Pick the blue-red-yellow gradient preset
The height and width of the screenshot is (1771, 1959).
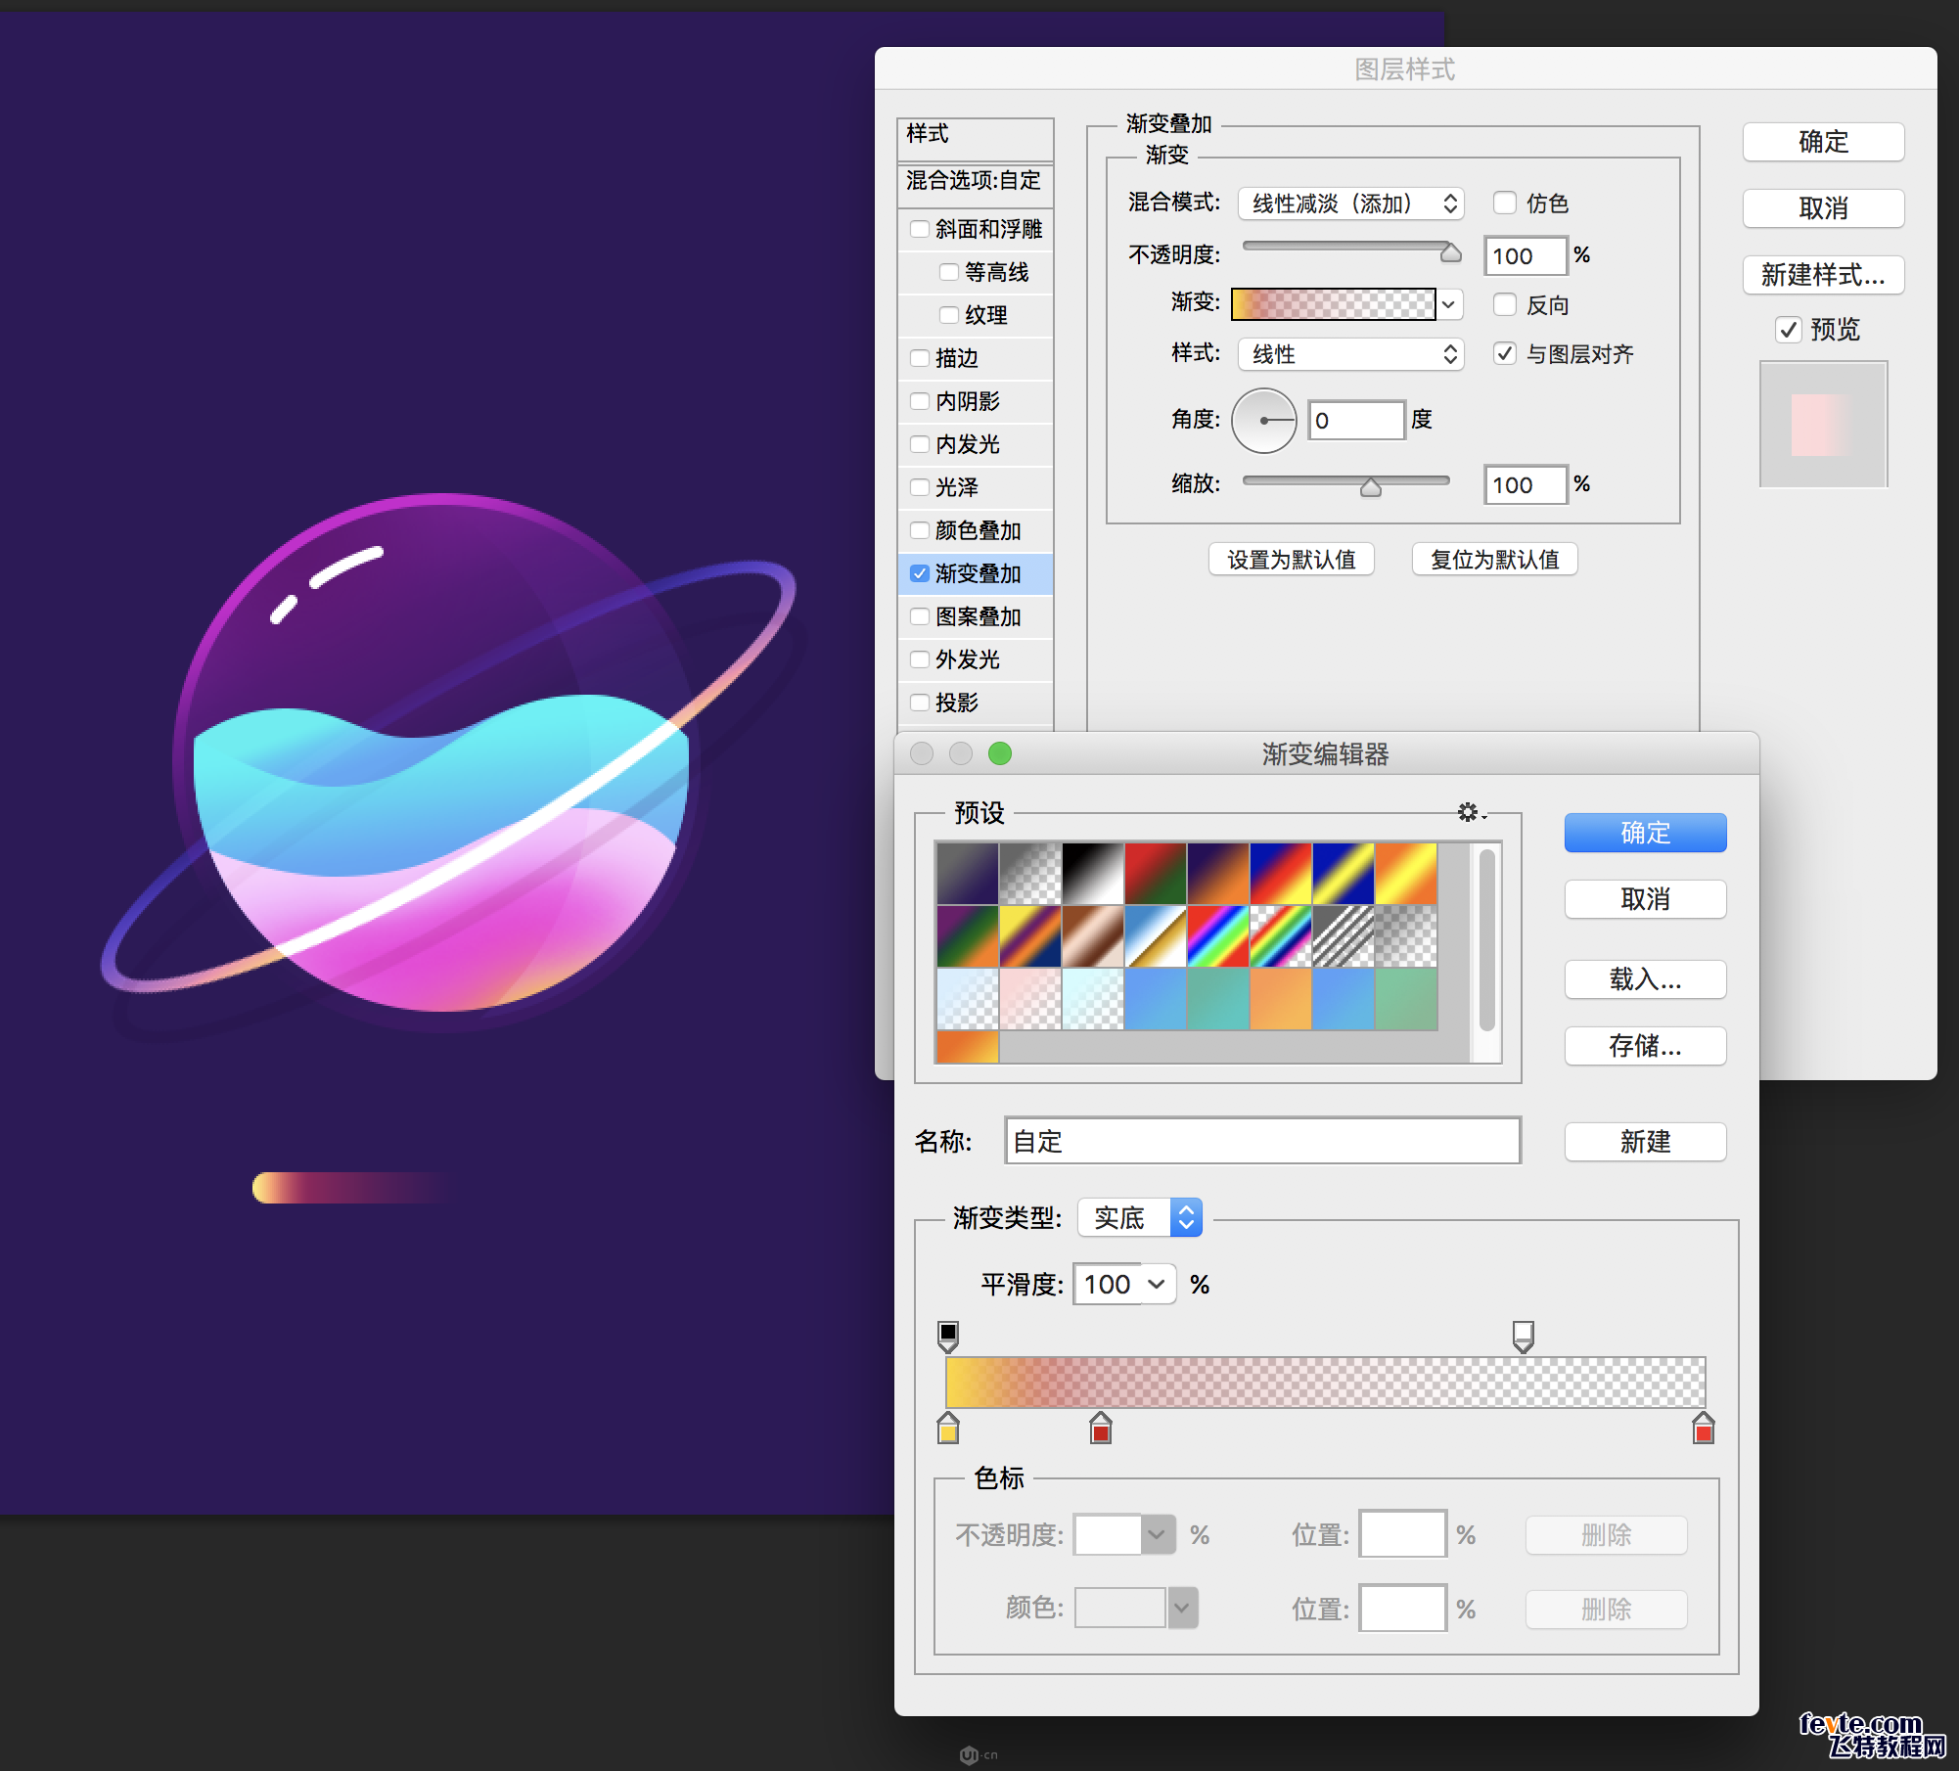point(1281,874)
